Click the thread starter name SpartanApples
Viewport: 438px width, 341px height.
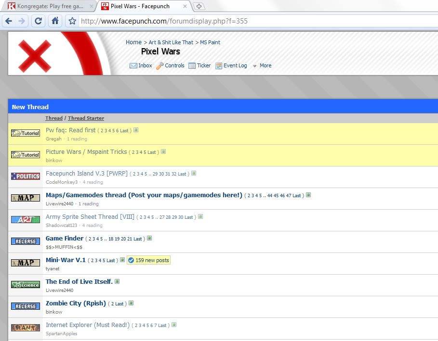62,333
